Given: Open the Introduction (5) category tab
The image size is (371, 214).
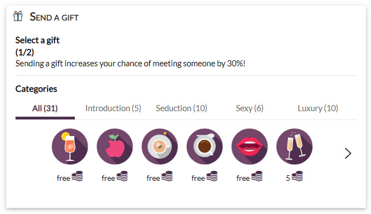Looking at the screenshot, I should click(113, 108).
